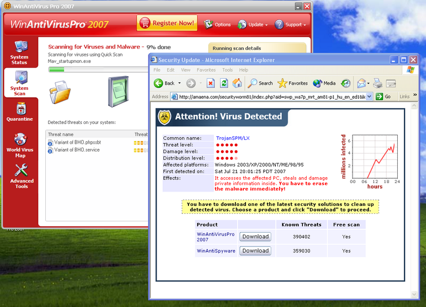The height and width of the screenshot is (307, 426).
Task: Click the Forward arrow in IE toolbar
Action: pyautogui.click(x=191, y=84)
